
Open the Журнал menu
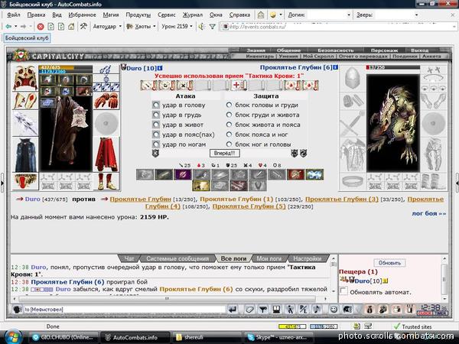coord(192,15)
